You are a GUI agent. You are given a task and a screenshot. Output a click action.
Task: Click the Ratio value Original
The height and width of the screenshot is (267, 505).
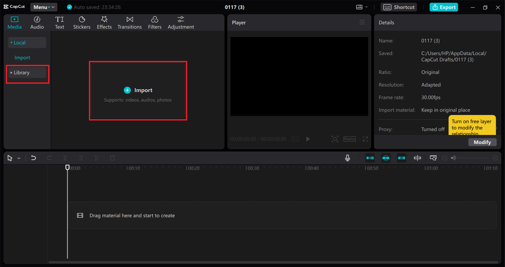pos(430,72)
